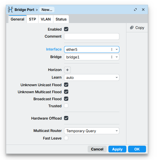
Task: Add a Horizon value with the plus button
Action: 67,70
